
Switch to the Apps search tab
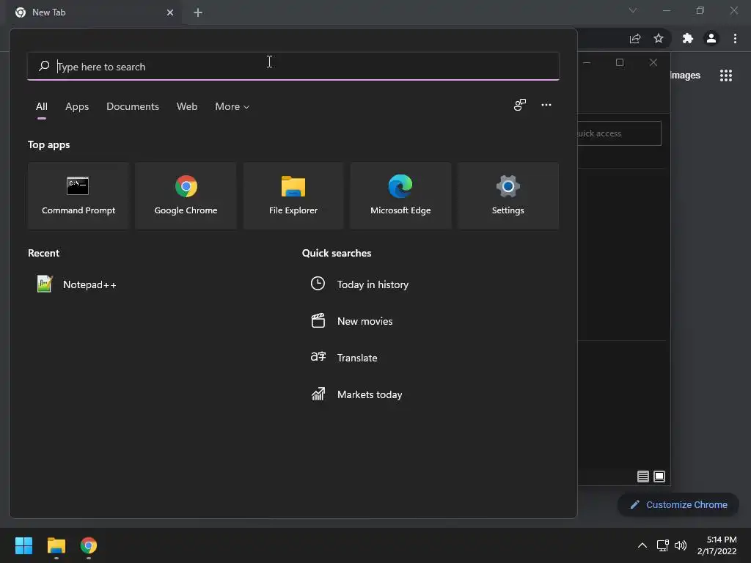pos(77,107)
